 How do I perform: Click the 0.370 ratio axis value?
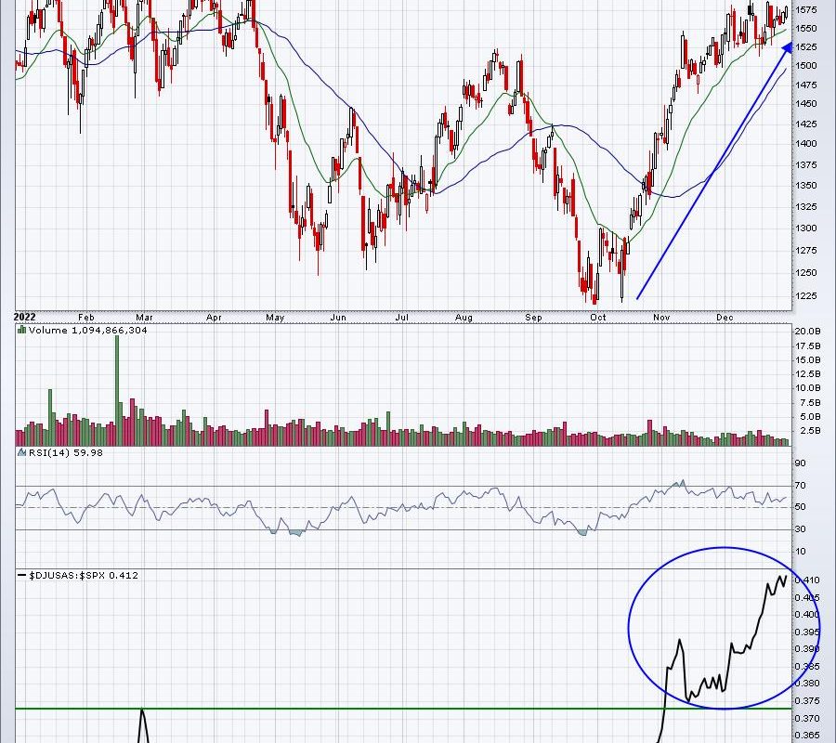tap(807, 719)
